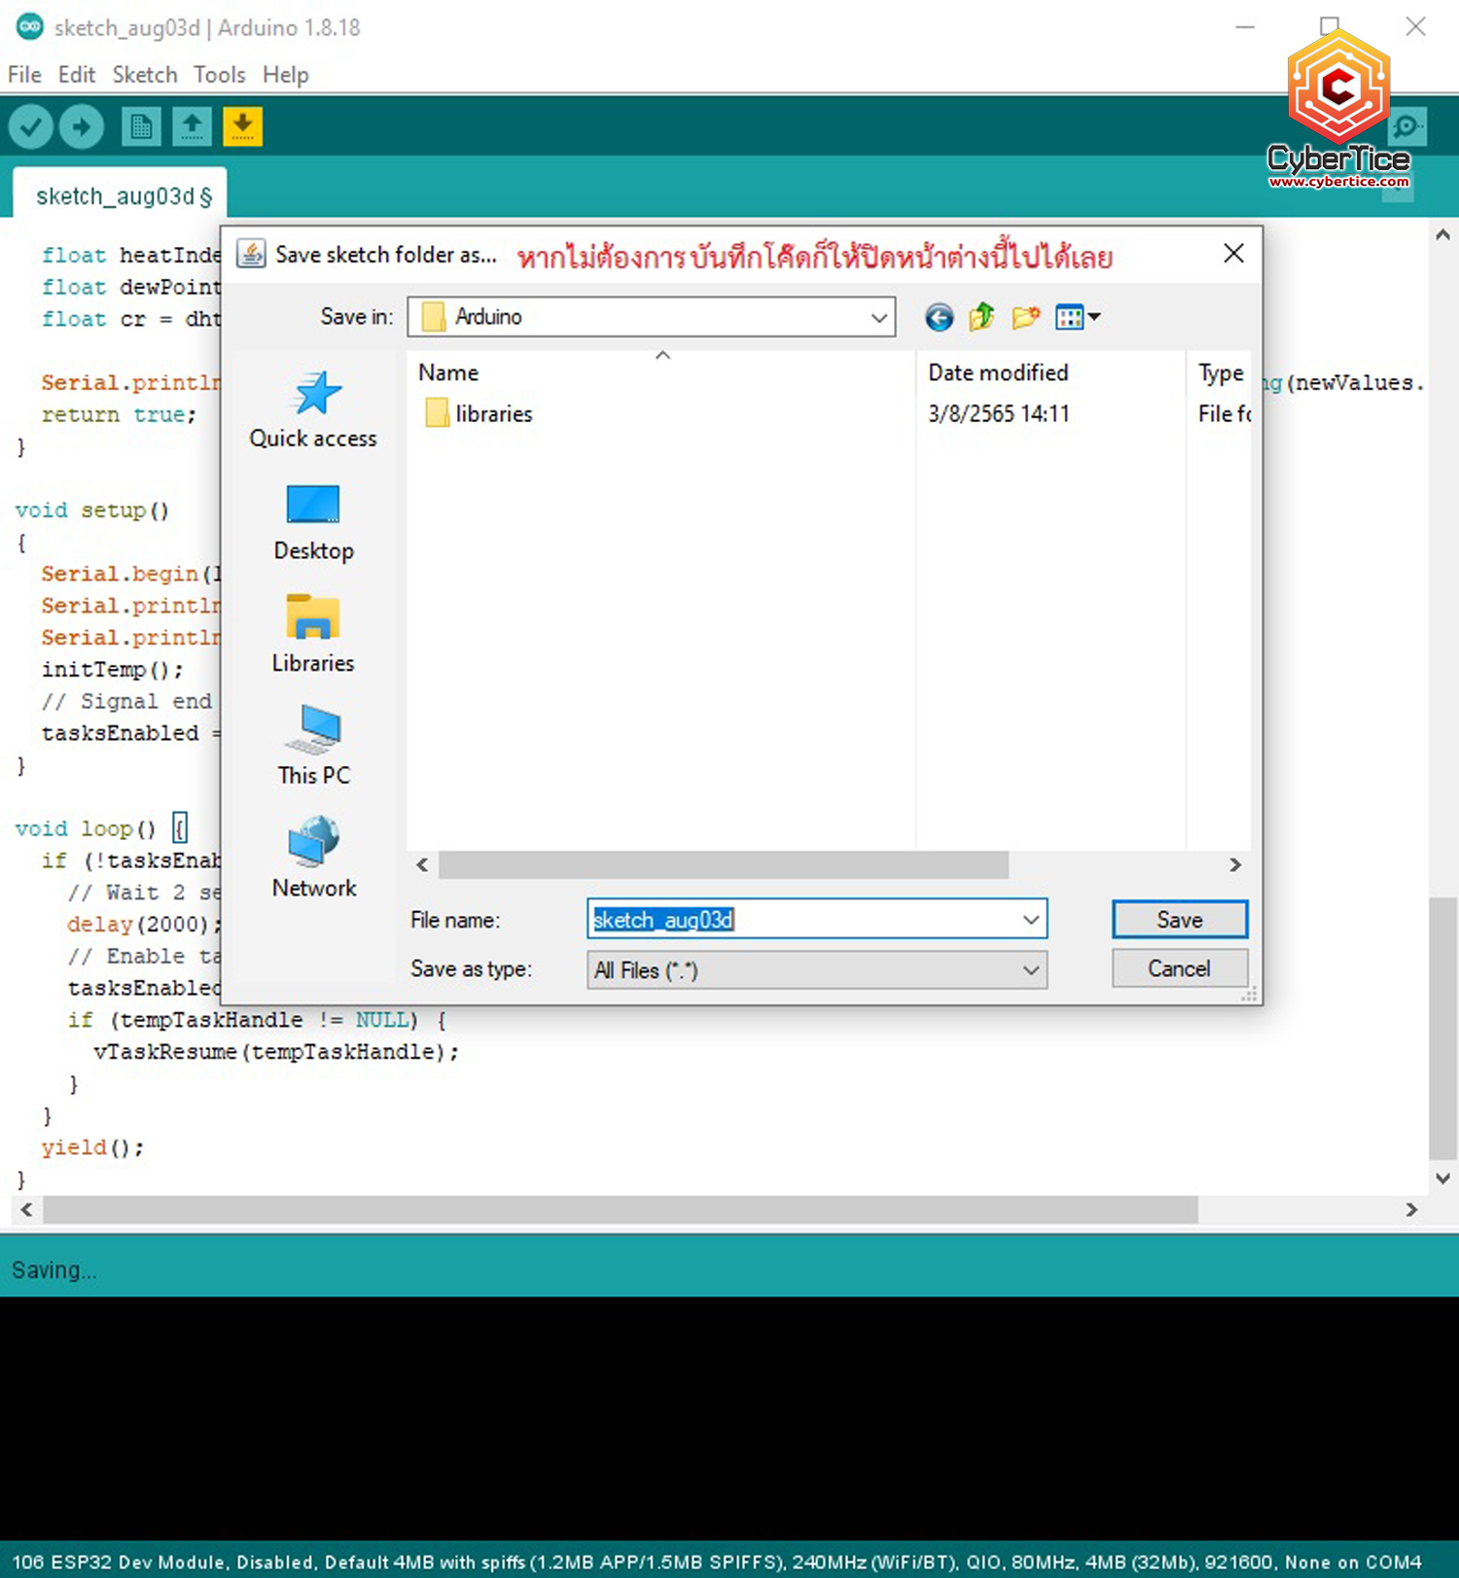Open the Sketch menu
The image size is (1459, 1578).
coord(145,75)
